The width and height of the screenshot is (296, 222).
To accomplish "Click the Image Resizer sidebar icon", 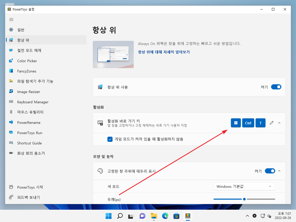I will [11, 91].
